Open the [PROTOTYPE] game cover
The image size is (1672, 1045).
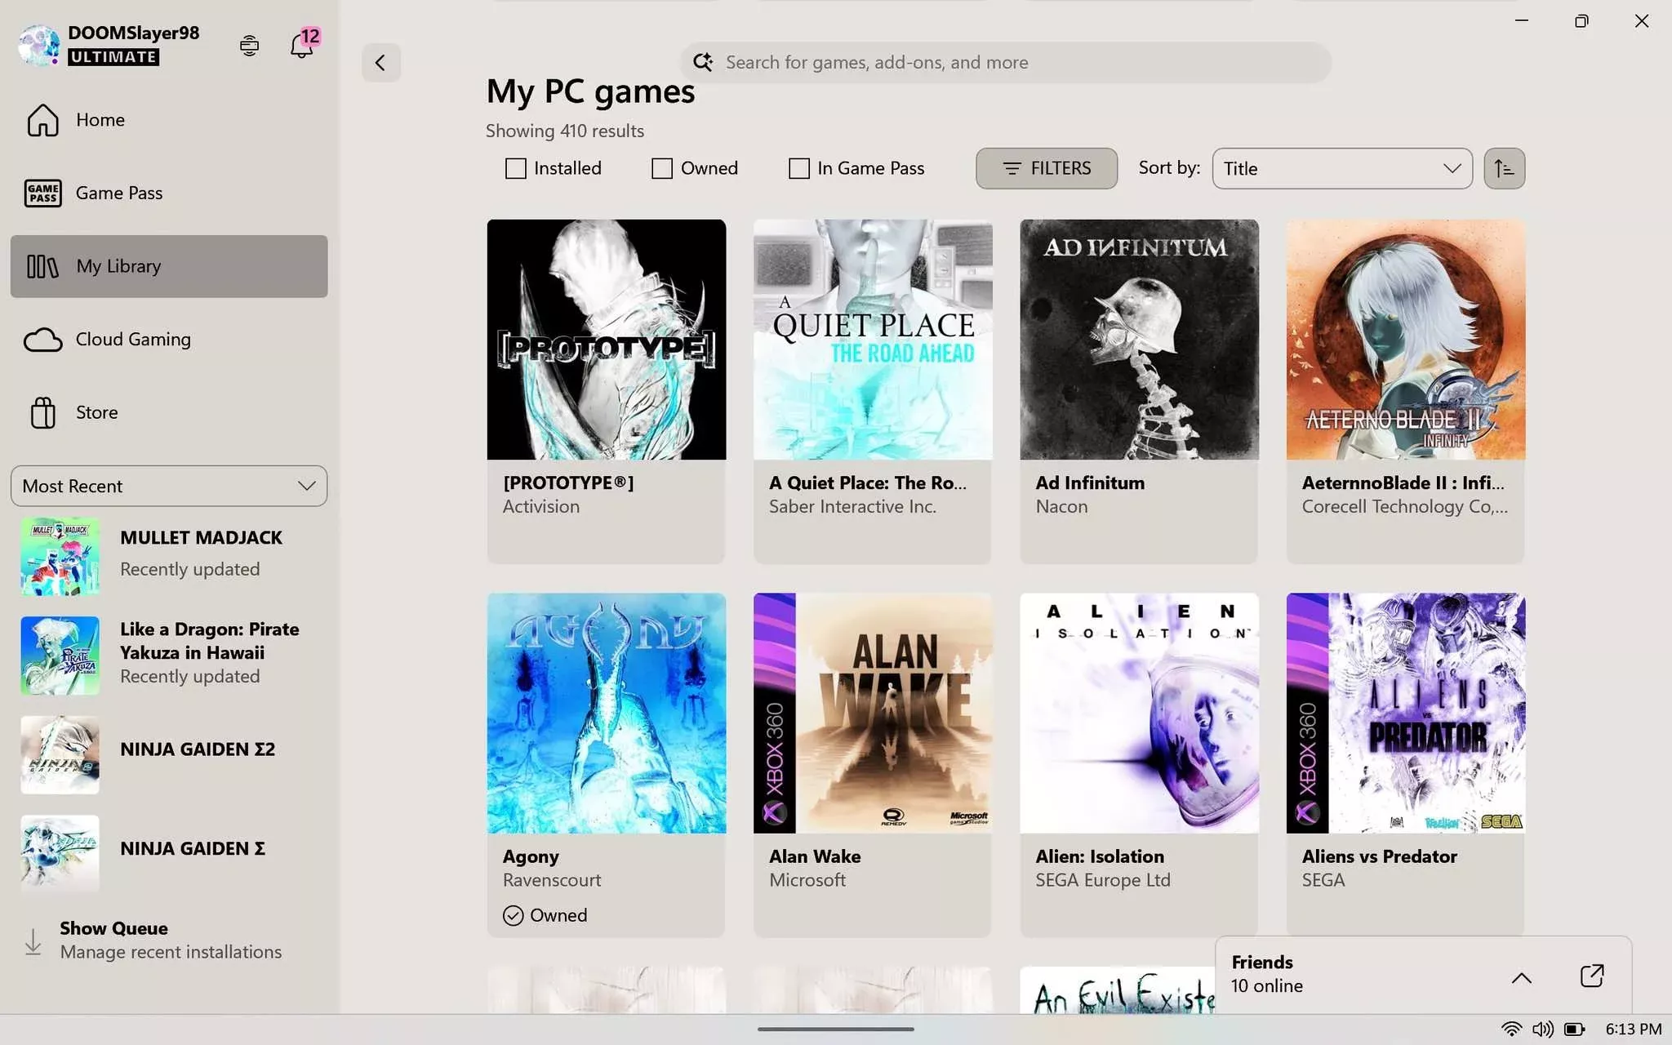606,339
